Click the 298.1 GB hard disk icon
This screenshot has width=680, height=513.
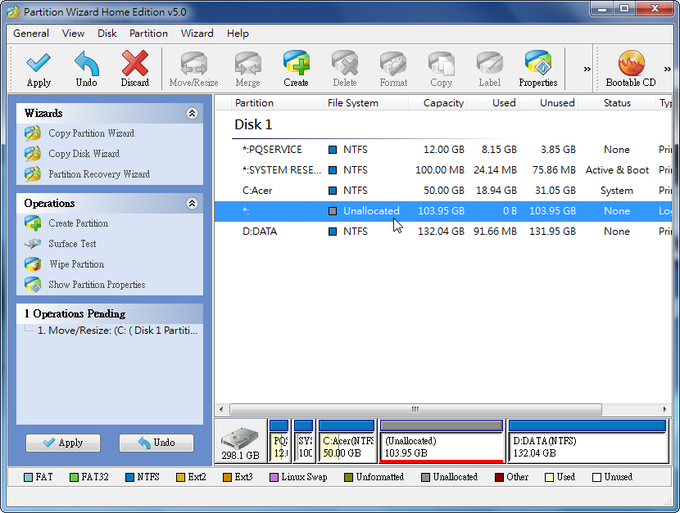click(240, 439)
